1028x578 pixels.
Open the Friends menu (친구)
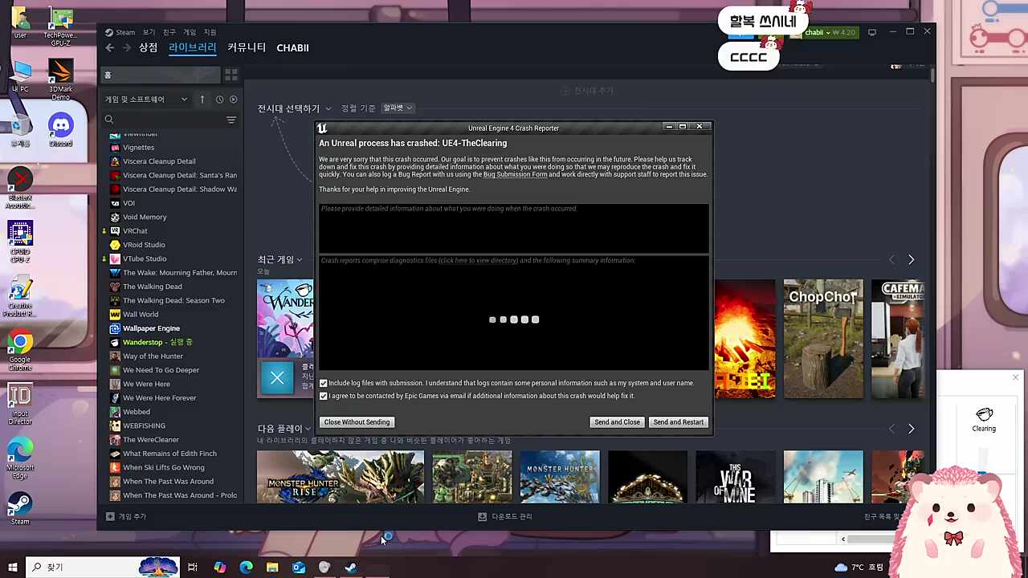[169, 32]
